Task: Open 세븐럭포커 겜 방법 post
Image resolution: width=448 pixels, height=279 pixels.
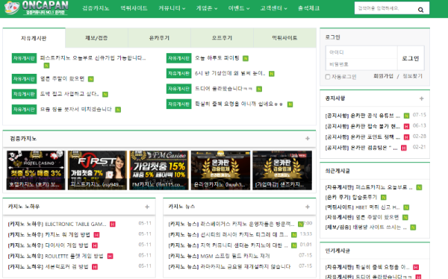Action: coord(48,267)
